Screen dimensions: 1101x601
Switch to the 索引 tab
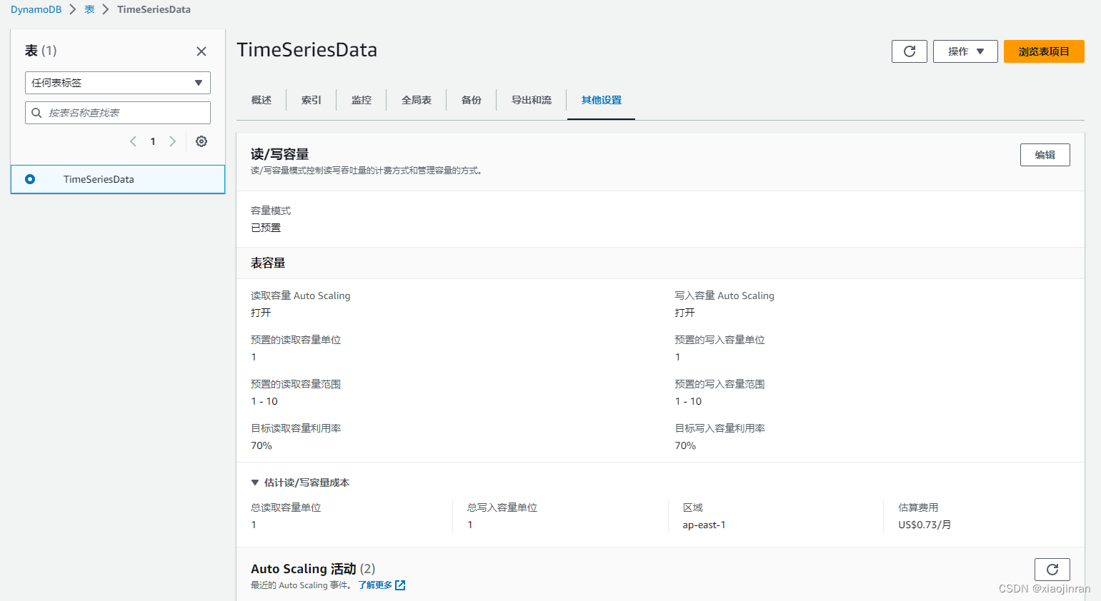coord(312,100)
